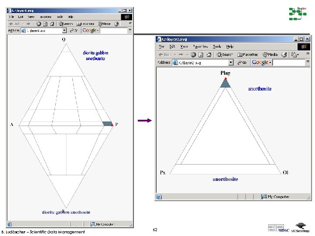Click Home icon in layer1.svg toolbar

coord(52,24)
